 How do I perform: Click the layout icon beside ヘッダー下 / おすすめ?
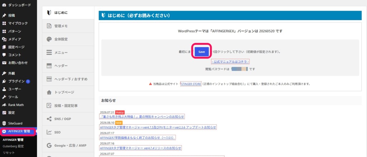point(49,79)
